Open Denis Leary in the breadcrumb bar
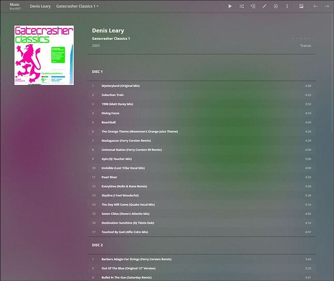334x281 pixels. 40,6
